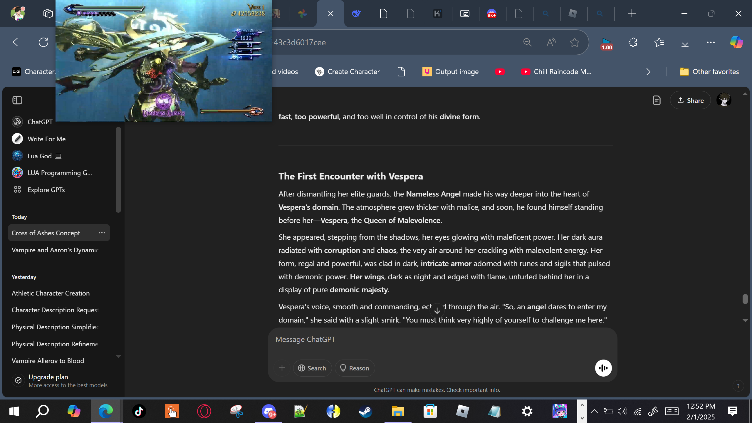Show hidden system tray icons
The width and height of the screenshot is (752, 423).
[594, 411]
